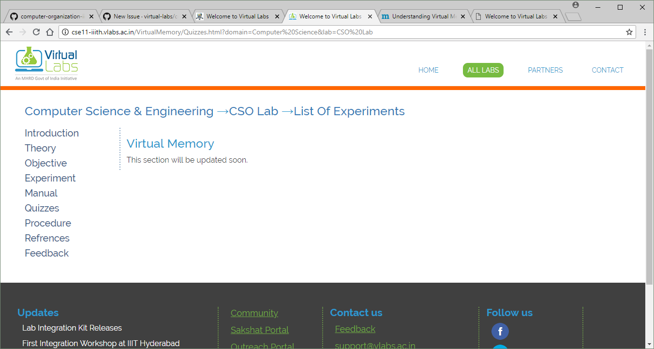Reload the current page
The image size is (654, 349).
(36, 32)
